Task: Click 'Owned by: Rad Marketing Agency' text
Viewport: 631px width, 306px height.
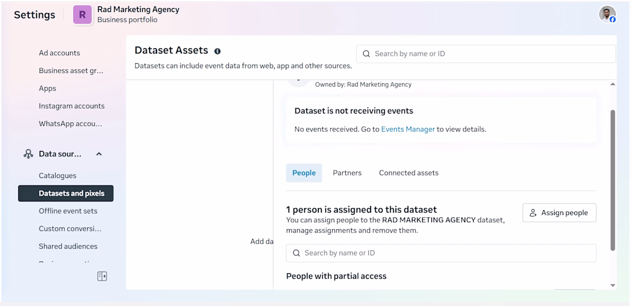Action: pos(363,84)
